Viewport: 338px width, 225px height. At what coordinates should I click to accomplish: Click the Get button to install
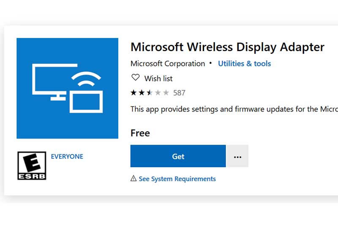178,156
